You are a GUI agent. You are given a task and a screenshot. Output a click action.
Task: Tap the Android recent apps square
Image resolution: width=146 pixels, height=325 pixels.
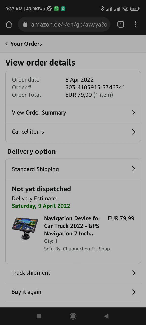pyautogui.click(x=39, y=316)
